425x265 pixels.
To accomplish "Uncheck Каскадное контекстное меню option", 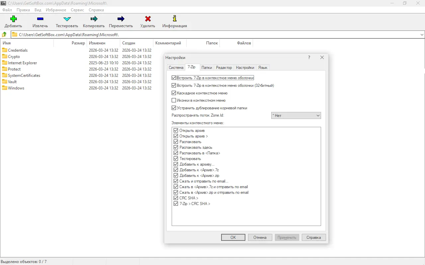I will pos(174,93).
